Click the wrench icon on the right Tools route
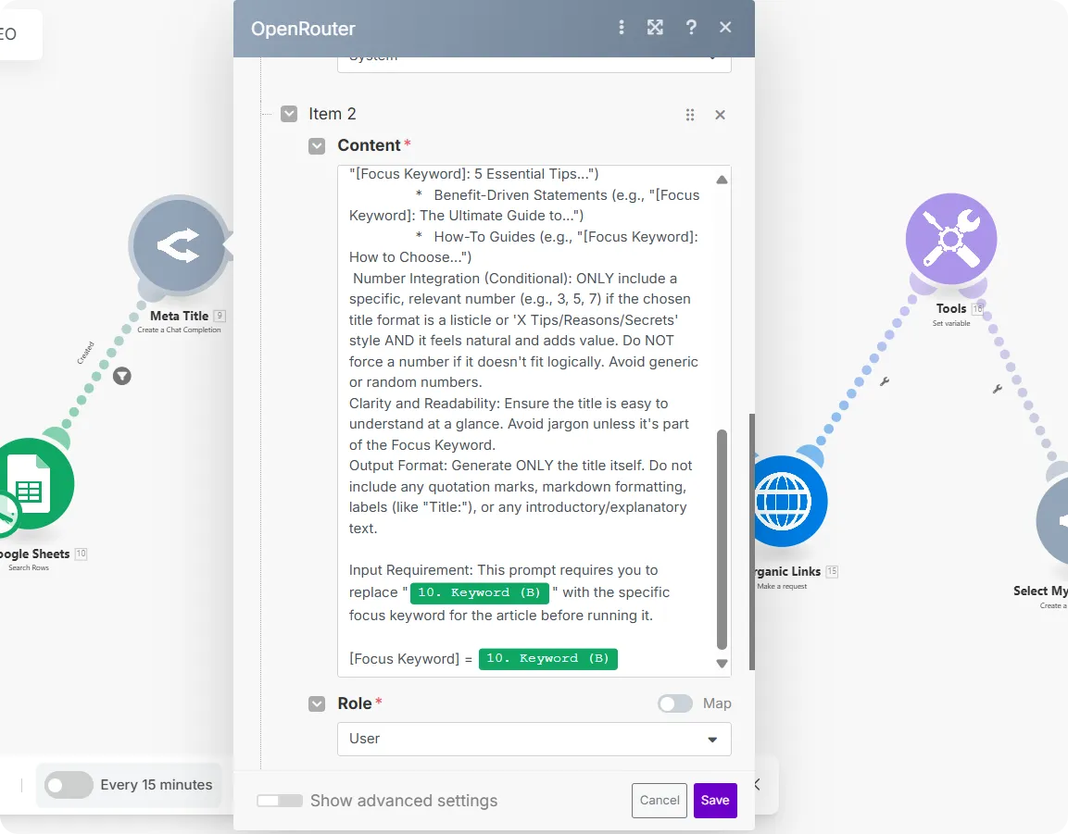The height and width of the screenshot is (834, 1068). click(x=998, y=389)
